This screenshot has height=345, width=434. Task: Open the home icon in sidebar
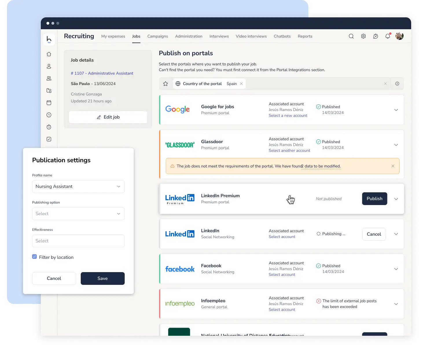point(49,54)
